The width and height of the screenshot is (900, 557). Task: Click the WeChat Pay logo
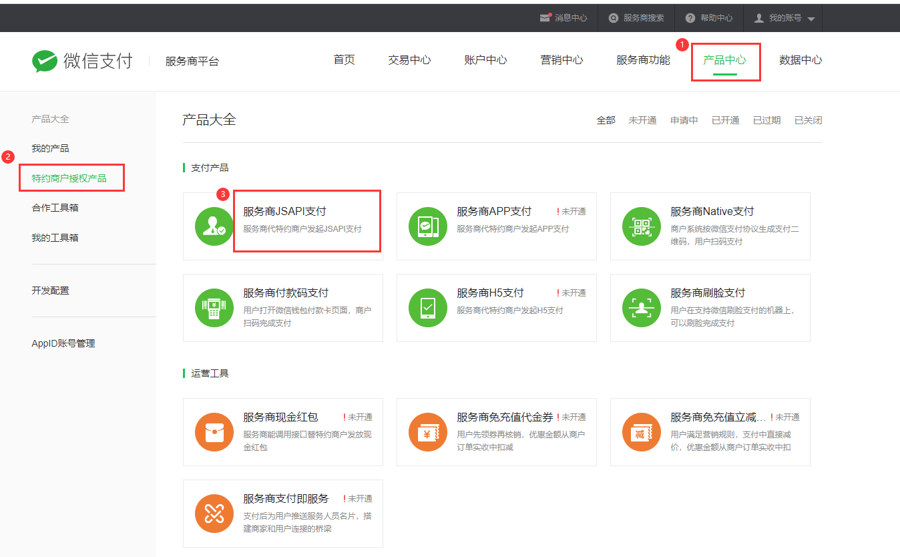[82, 61]
